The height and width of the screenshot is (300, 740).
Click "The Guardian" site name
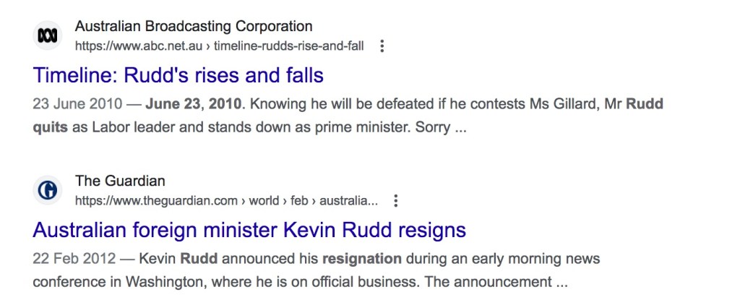pyautogui.click(x=120, y=181)
